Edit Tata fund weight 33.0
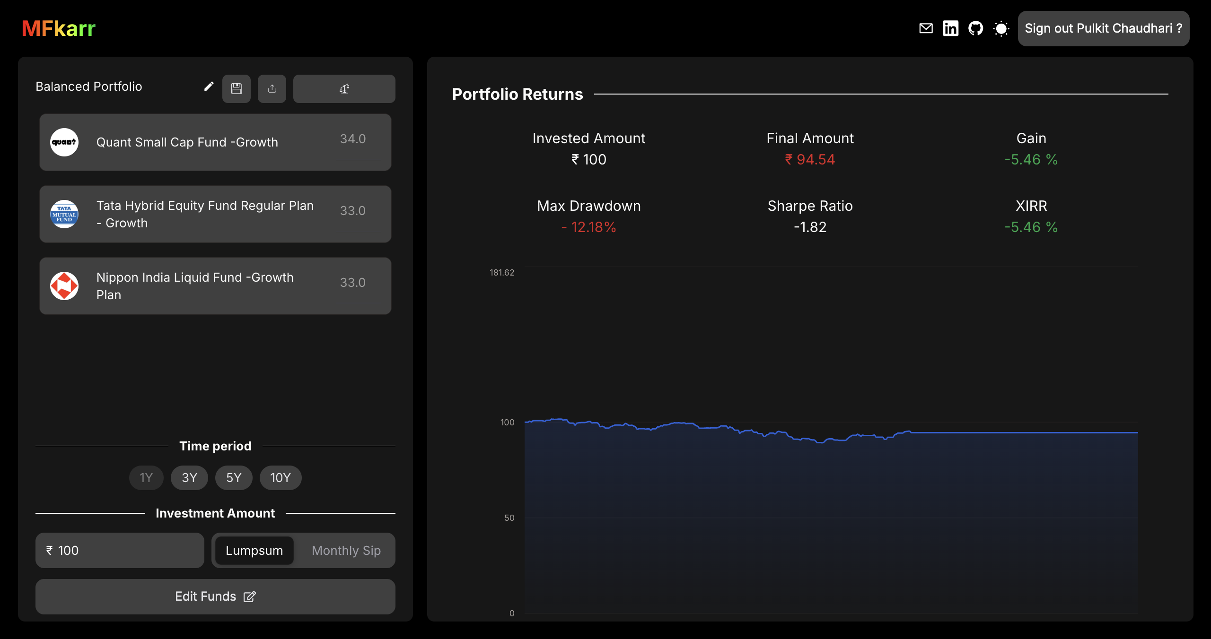Image resolution: width=1211 pixels, height=639 pixels. click(353, 211)
